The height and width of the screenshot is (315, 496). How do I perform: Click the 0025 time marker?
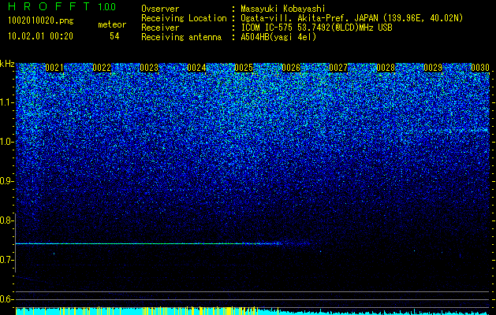(244, 68)
